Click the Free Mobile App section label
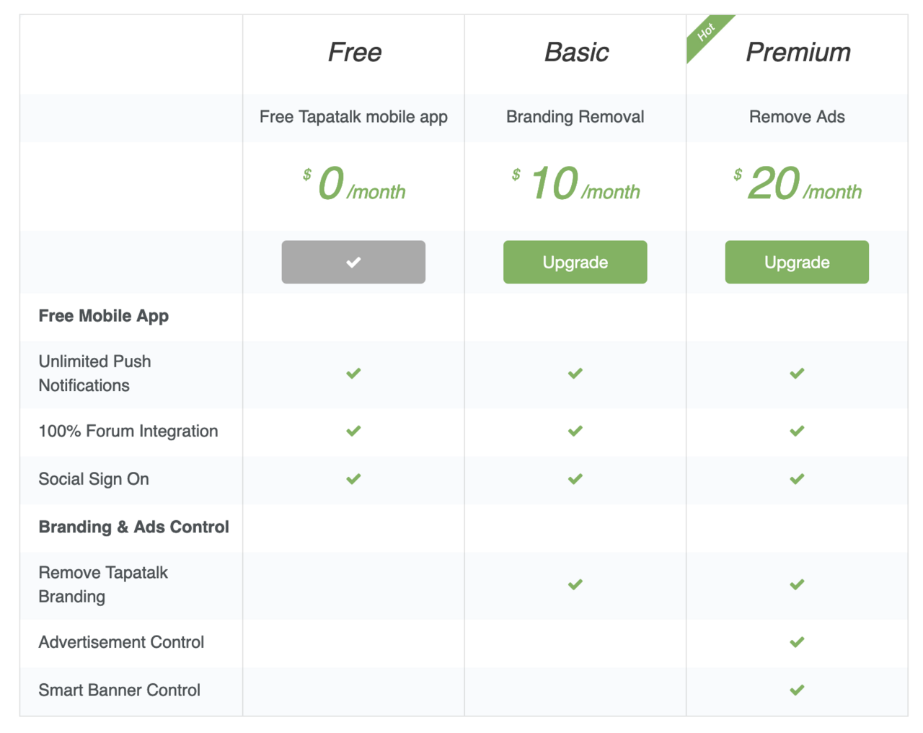Screen dimensions: 923x733 [103, 315]
